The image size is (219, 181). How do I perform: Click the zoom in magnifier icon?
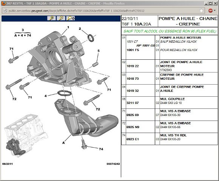pos(52,18)
